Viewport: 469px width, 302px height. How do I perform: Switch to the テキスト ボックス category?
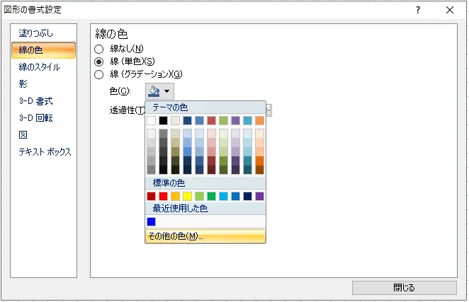[x=45, y=152]
